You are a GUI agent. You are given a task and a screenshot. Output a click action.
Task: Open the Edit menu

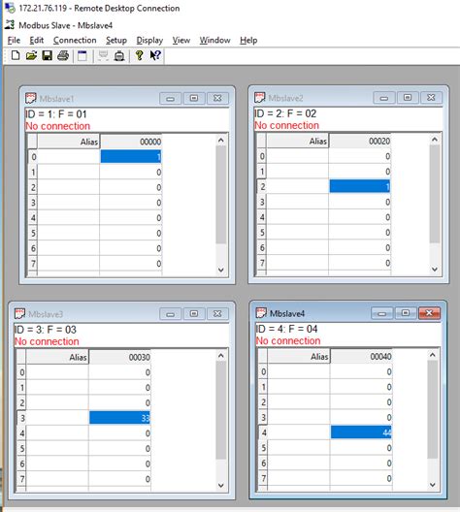coord(36,40)
